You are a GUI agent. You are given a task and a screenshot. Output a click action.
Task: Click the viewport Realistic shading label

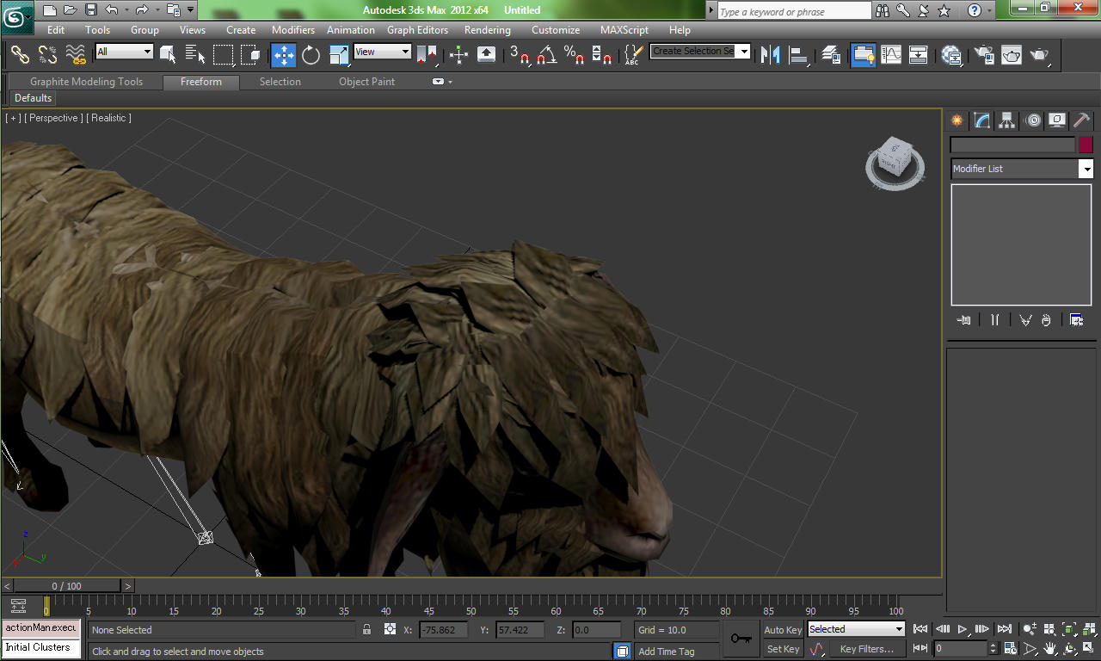coord(108,118)
